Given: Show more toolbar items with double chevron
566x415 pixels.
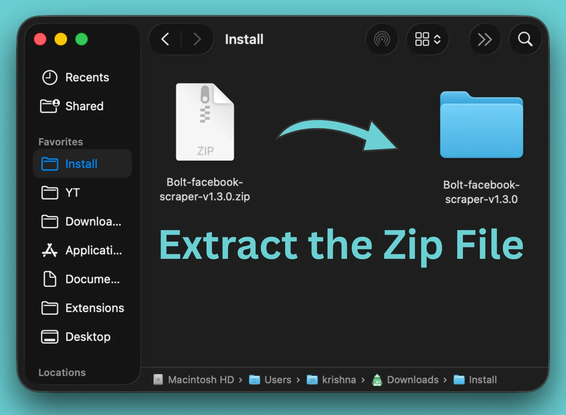Looking at the screenshot, I should [x=485, y=39].
